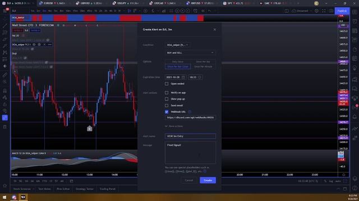The image size is (359, 201).
Task: Enable the Show pop-up checkbox
Action: tap(167, 99)
